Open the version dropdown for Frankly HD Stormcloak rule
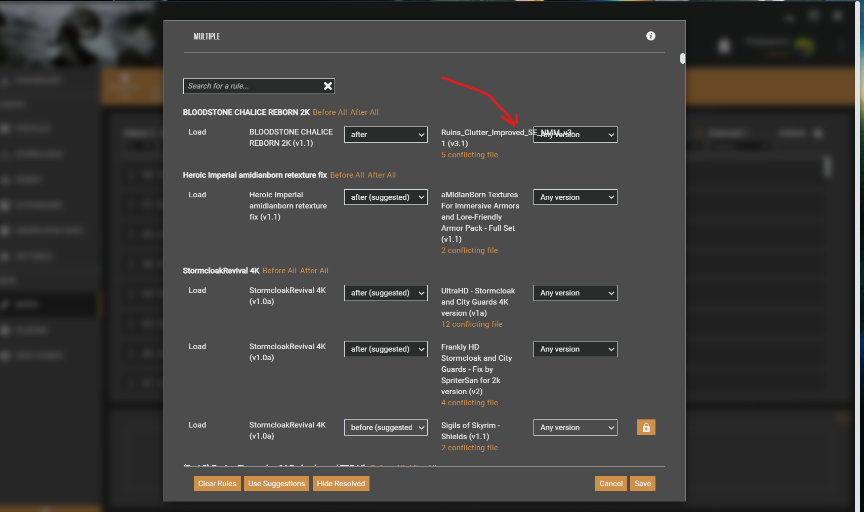 pos(575,349)
